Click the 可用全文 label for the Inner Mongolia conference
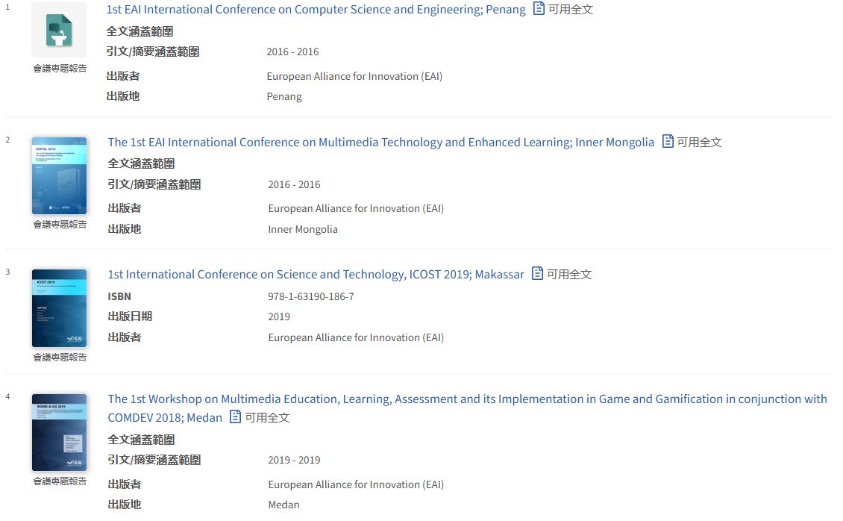Screen dimensions: 843x521 click(700, 143)
